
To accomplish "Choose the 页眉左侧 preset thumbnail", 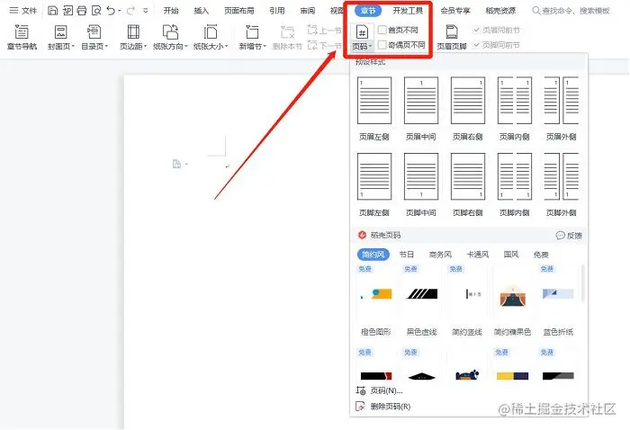I will (374, 101).
